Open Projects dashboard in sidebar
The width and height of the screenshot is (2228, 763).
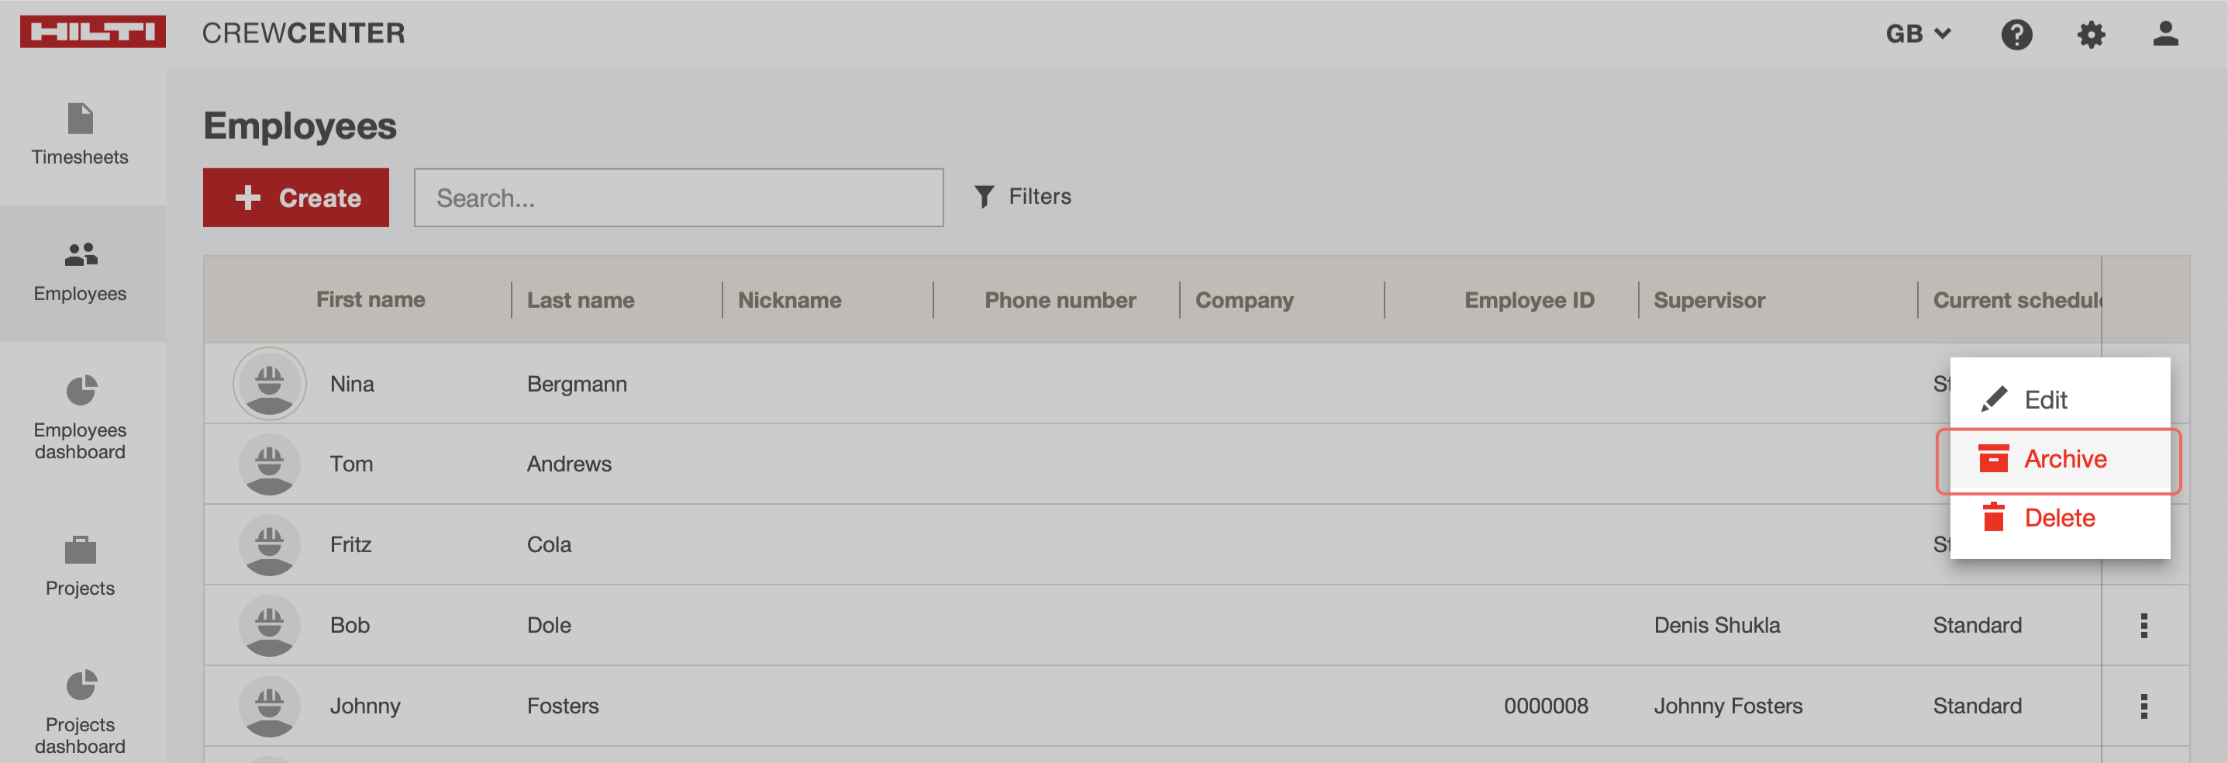[80, 711]
